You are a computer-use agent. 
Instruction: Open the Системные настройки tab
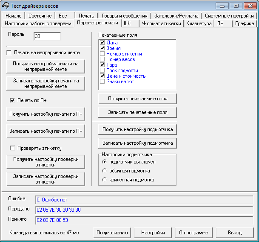229,16
